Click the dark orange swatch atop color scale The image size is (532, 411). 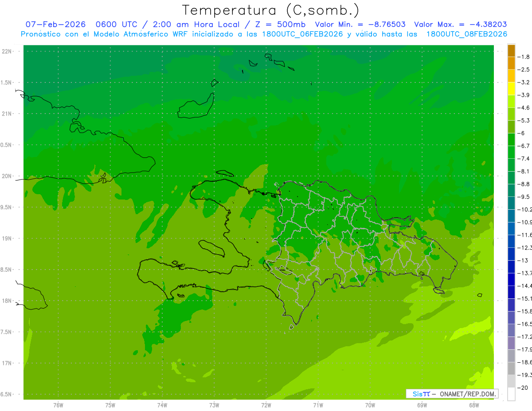click(511, 51)
